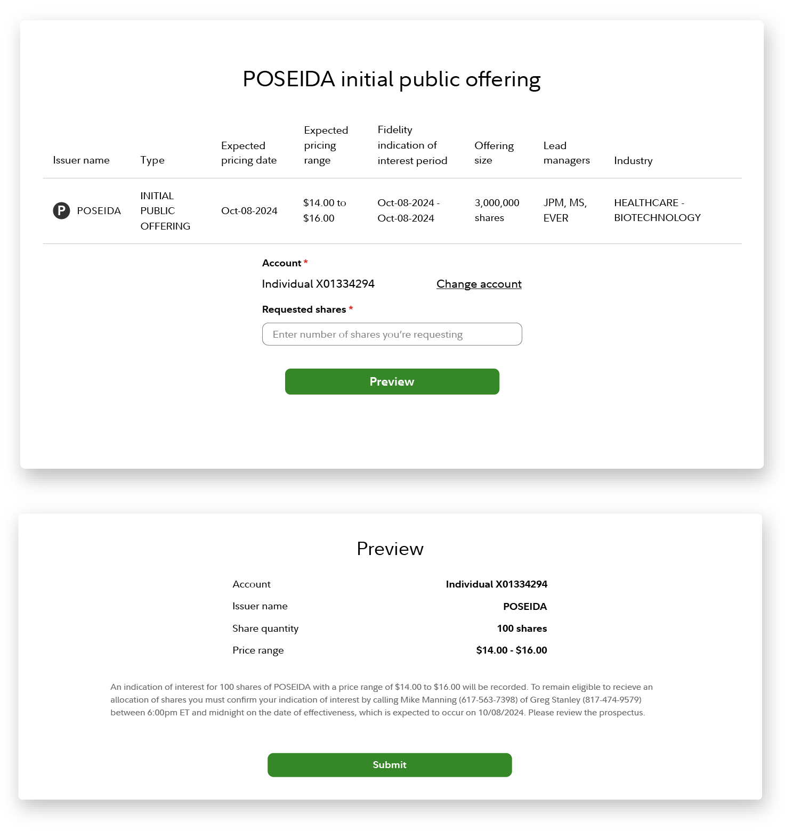This screenshot has width=785, height=840.
Task: Open the Change account link
Action: point(479,284)
